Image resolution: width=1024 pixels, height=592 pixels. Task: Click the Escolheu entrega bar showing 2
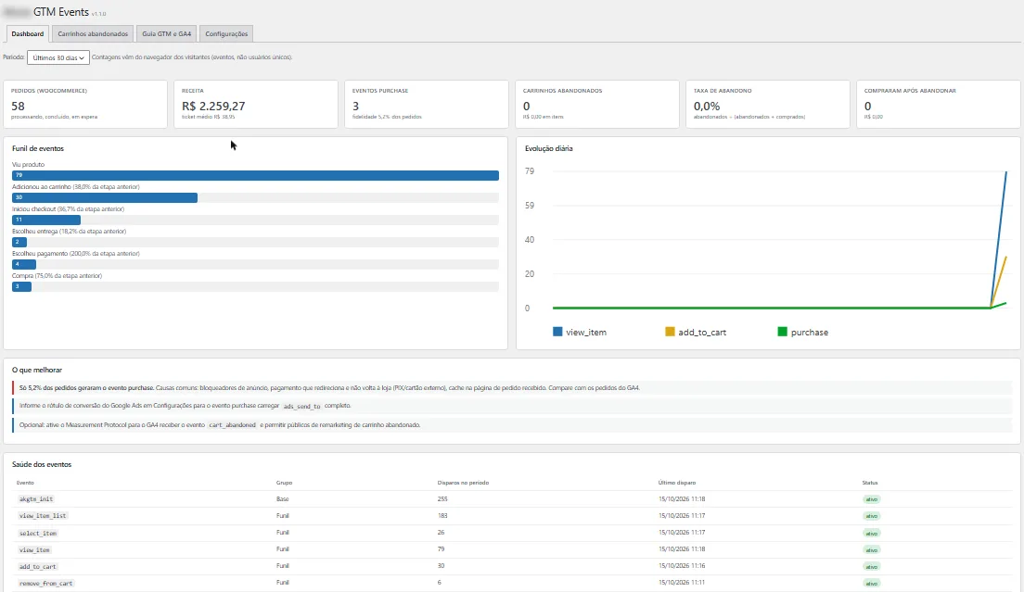[x=19, y=242]
